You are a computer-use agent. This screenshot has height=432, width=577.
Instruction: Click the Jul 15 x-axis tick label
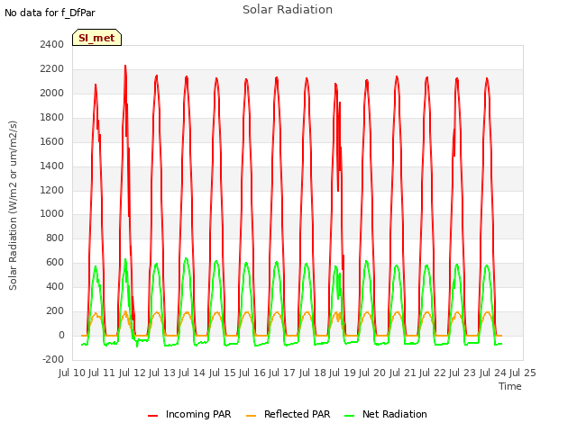(223, 373)
